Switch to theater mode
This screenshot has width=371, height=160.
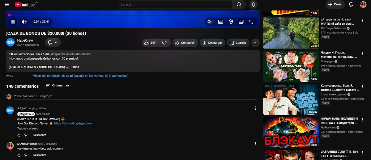pos(241,22)
